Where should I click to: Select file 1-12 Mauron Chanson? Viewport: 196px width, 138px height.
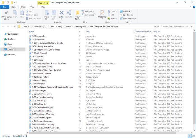(42, 73)
